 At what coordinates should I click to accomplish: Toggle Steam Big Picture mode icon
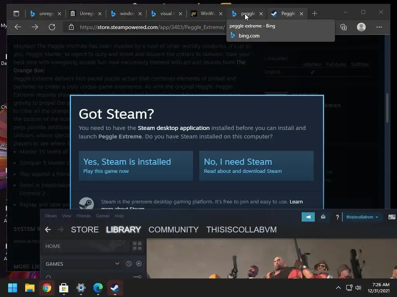pyautogui.click(x=392, y=217)
